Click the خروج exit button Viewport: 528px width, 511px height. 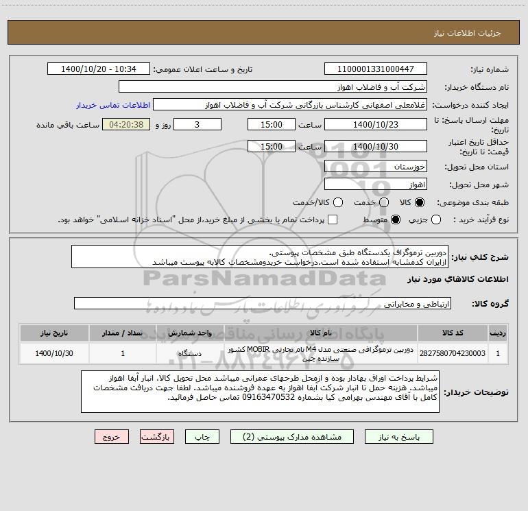click(112, 437)
